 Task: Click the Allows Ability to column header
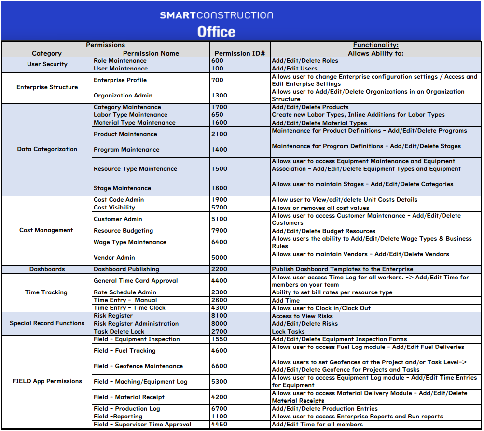(375, 53)
